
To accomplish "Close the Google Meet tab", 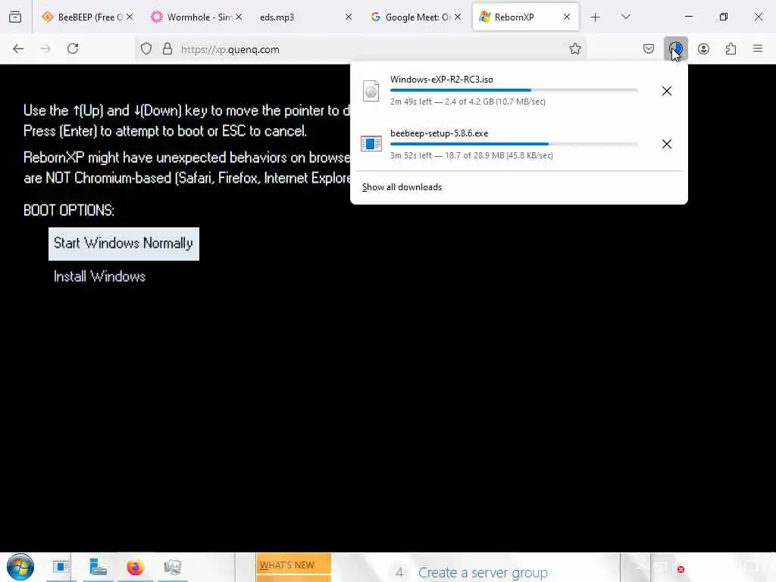I will coord(458,17).
